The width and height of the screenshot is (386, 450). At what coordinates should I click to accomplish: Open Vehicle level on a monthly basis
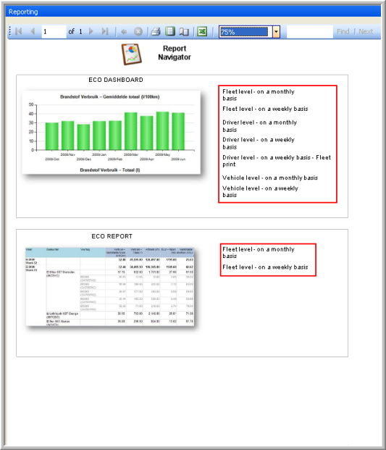click(x=270, y=178)
